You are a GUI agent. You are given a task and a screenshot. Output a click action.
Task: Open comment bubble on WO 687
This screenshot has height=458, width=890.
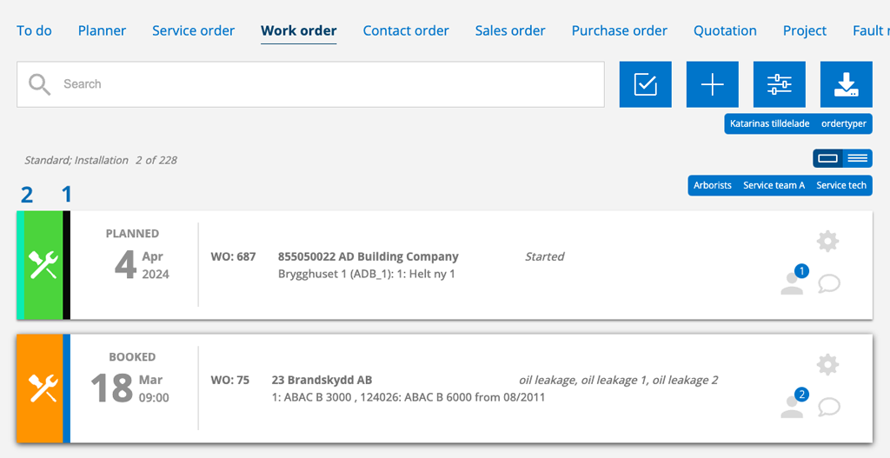829,283
